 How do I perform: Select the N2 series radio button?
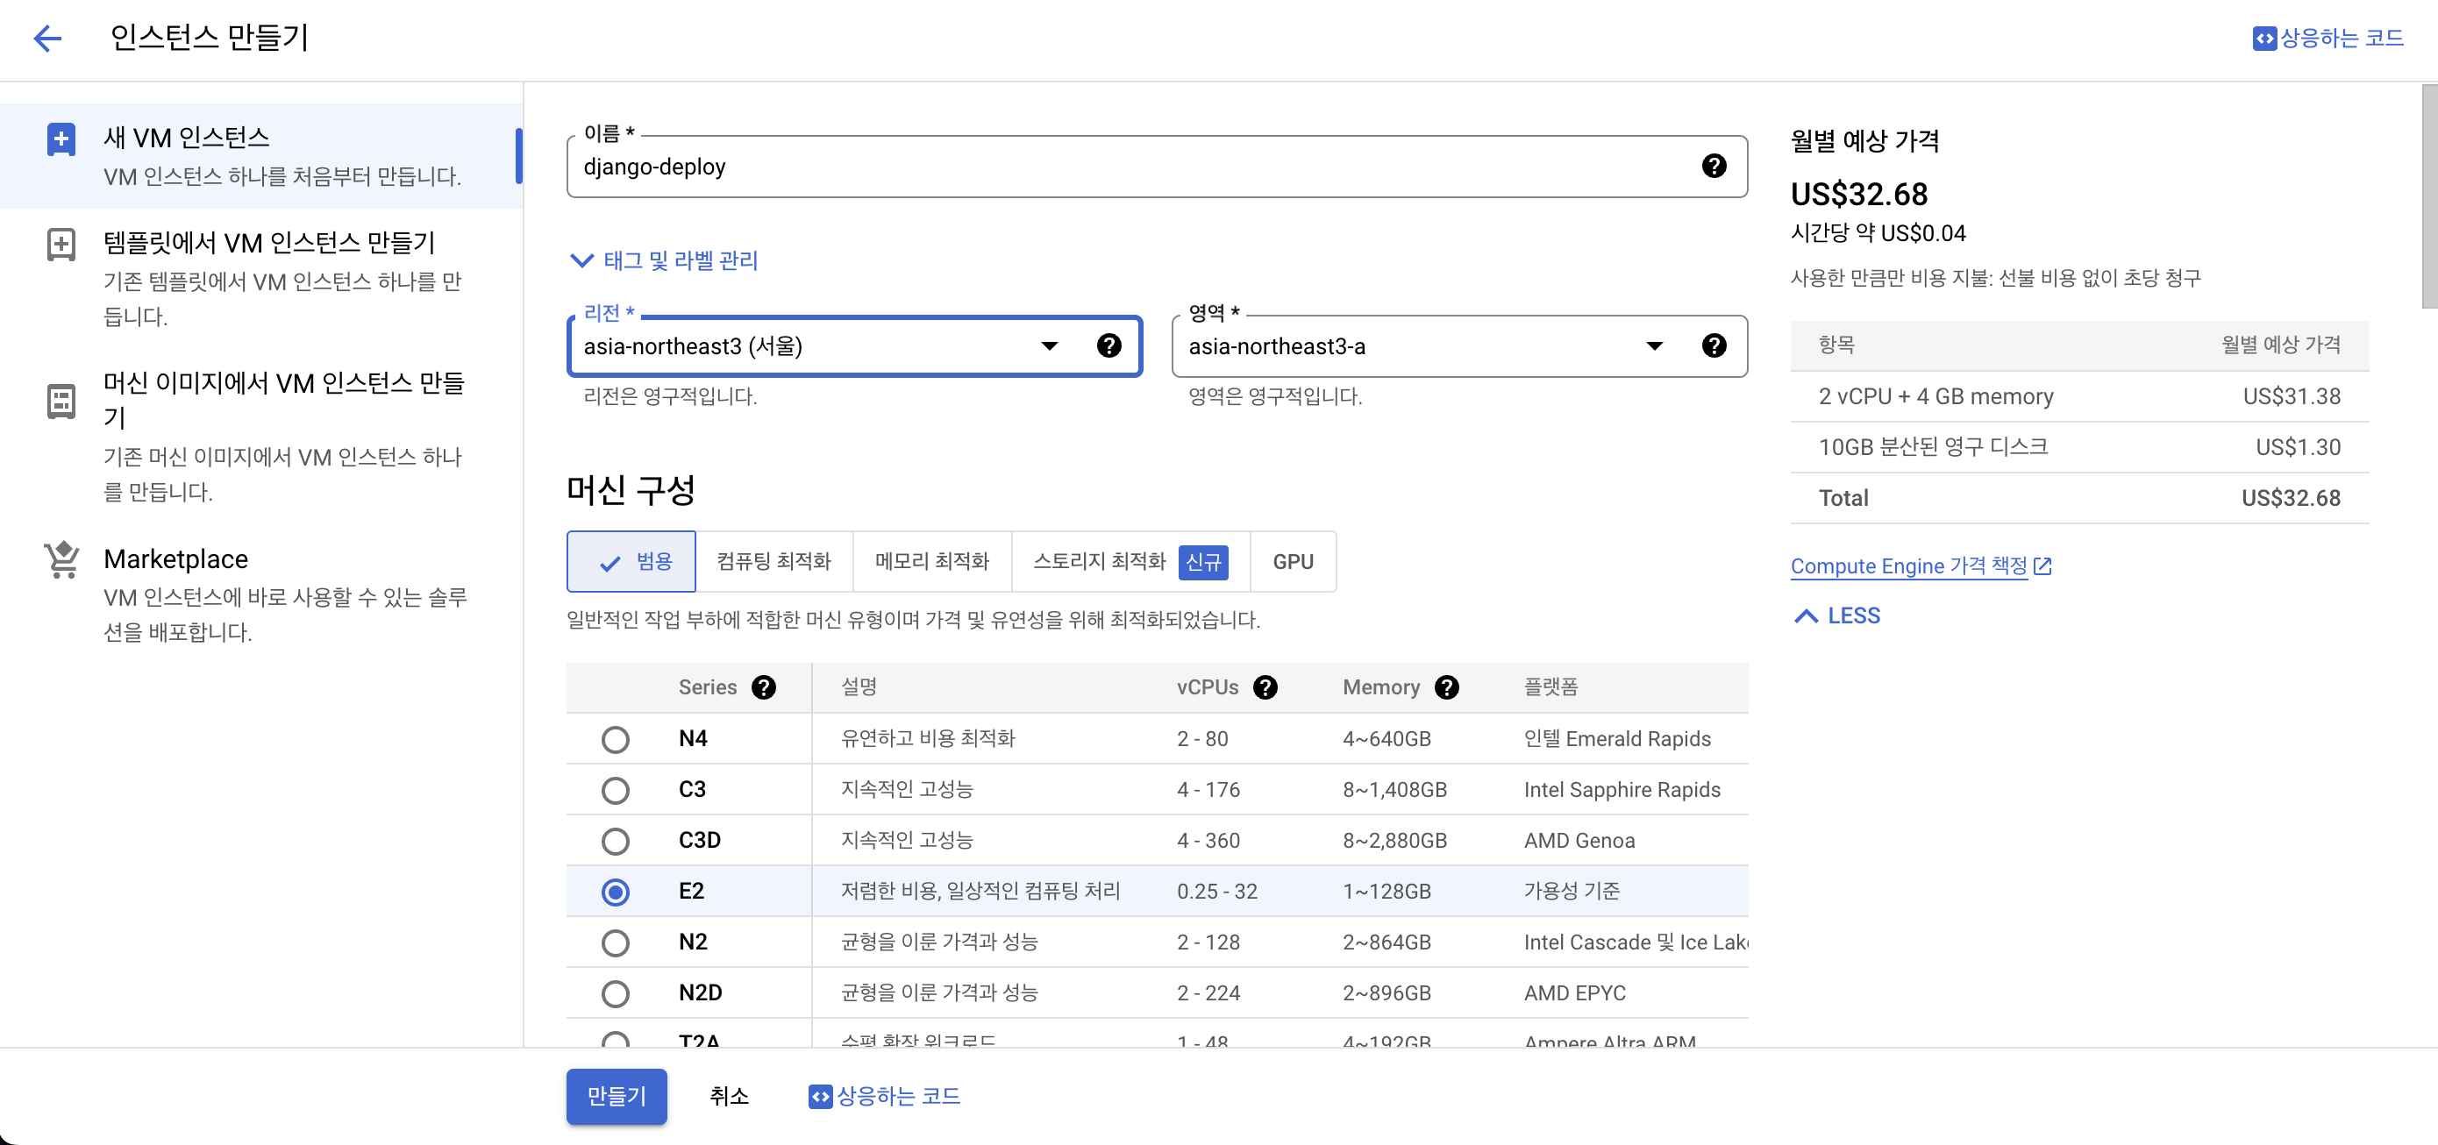point(615,942)
